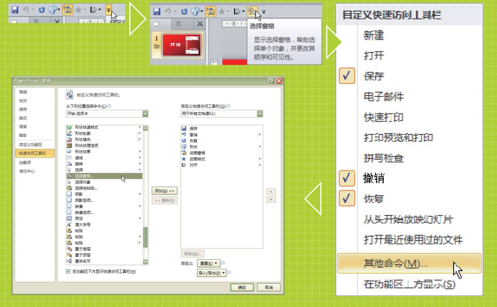The height and width of the screenshot is (307, 497).
Task: Click the 选择性粘贴 clipboard icon
Action: click(69, 188)
